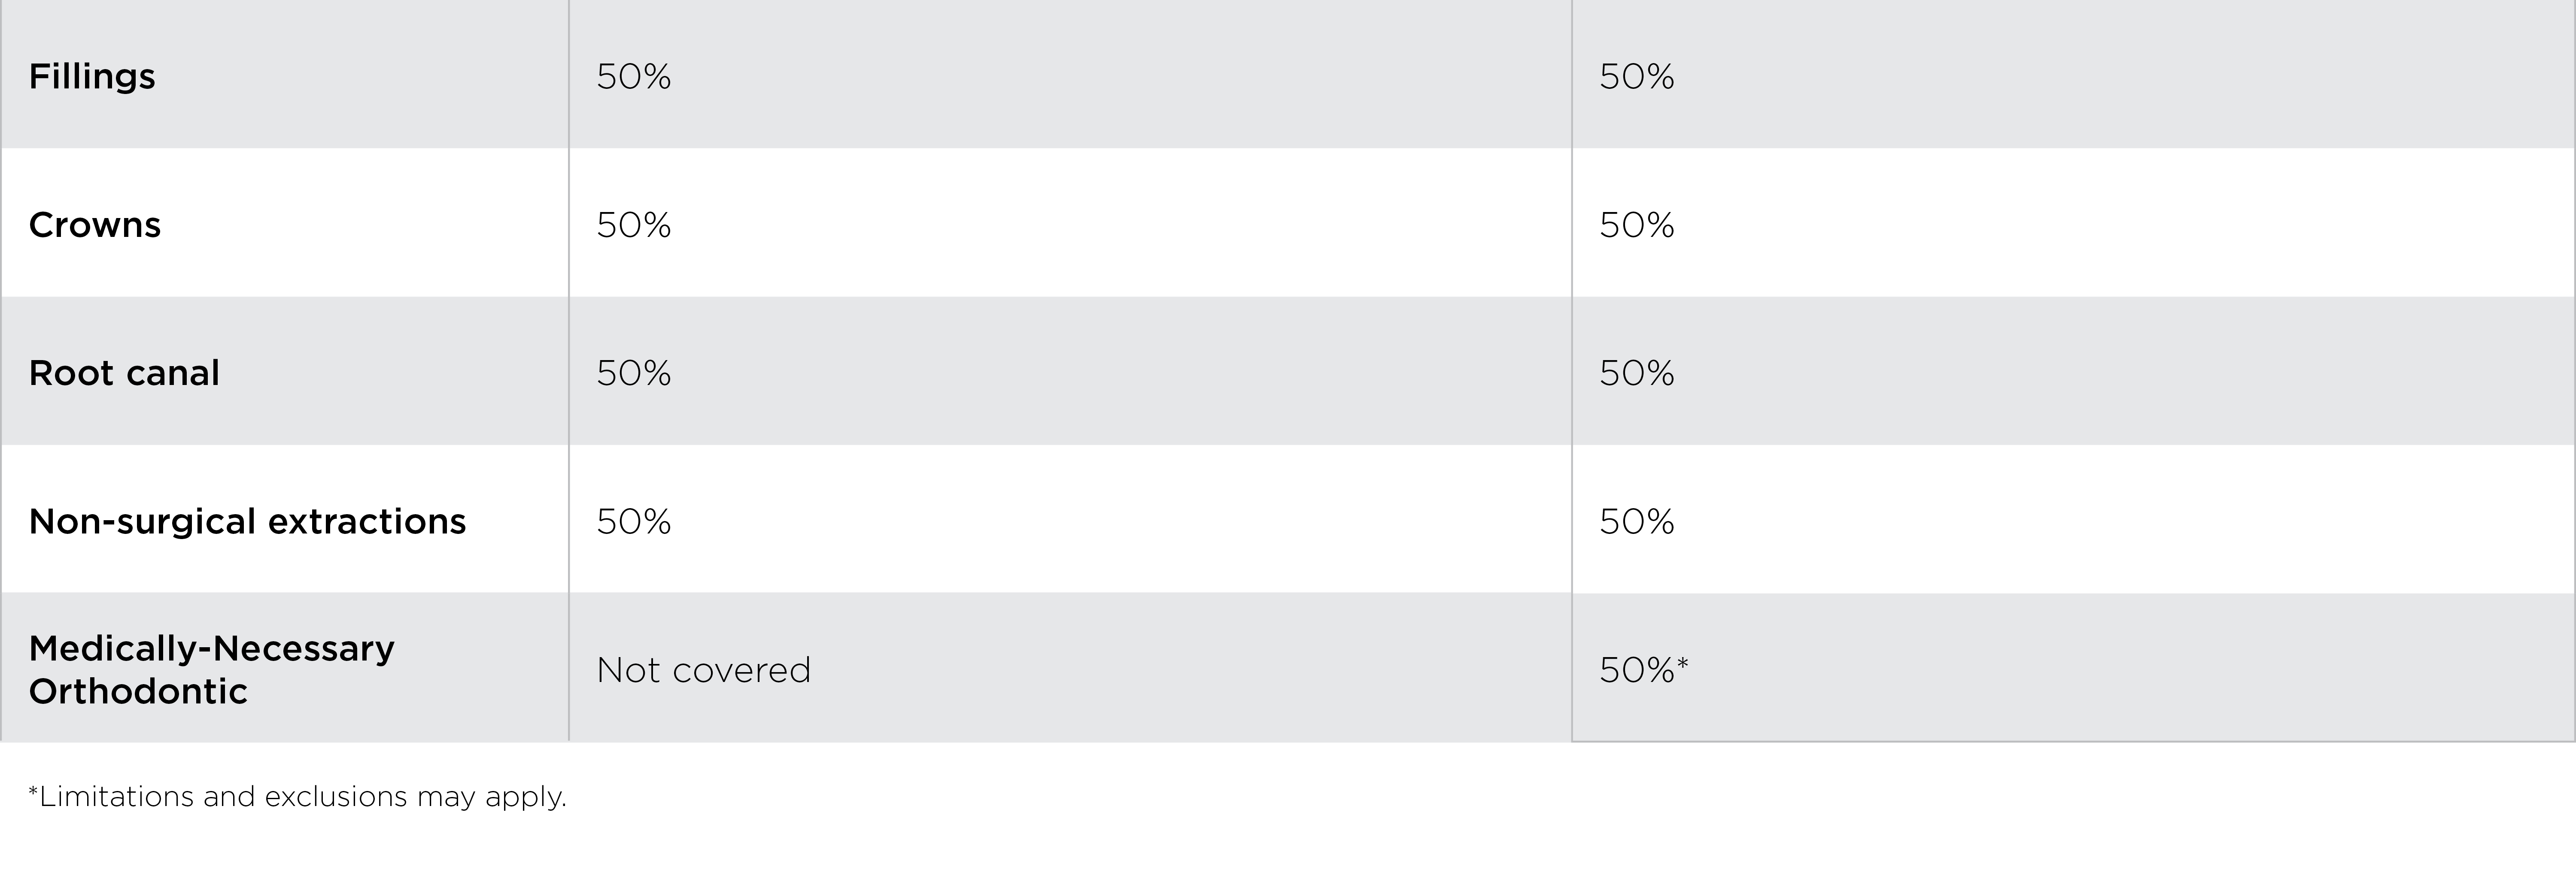The height and width of the screenshot is (894, 2576).
Task: Select Root canal 50% in right column
Action: click(1637, 373)
